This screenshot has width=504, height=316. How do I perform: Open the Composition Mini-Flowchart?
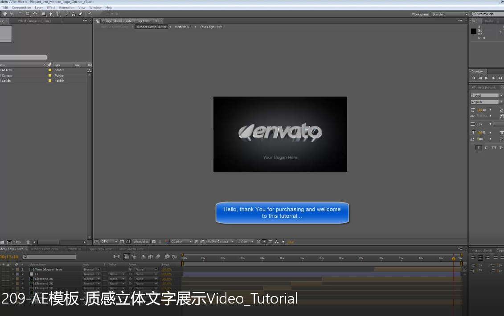[x=117, y=257]
